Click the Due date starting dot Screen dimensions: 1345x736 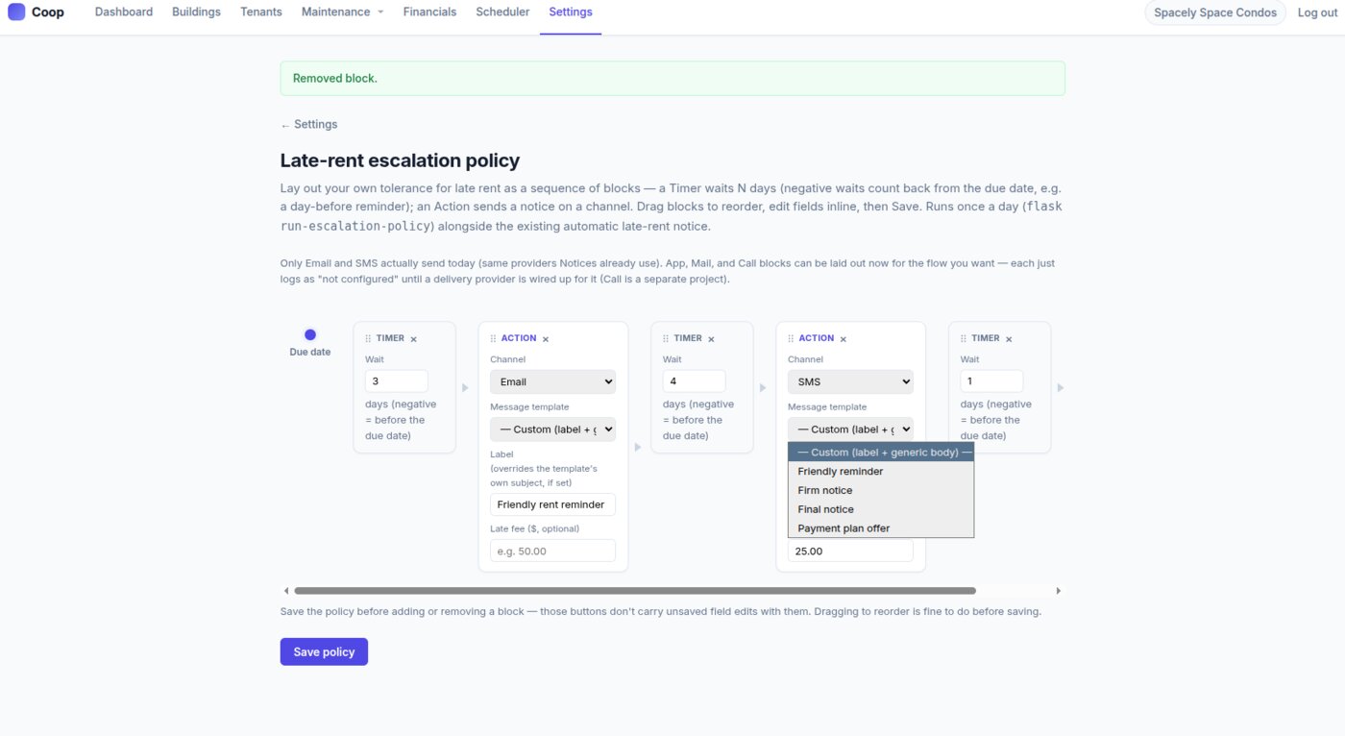tap(310, 334)
